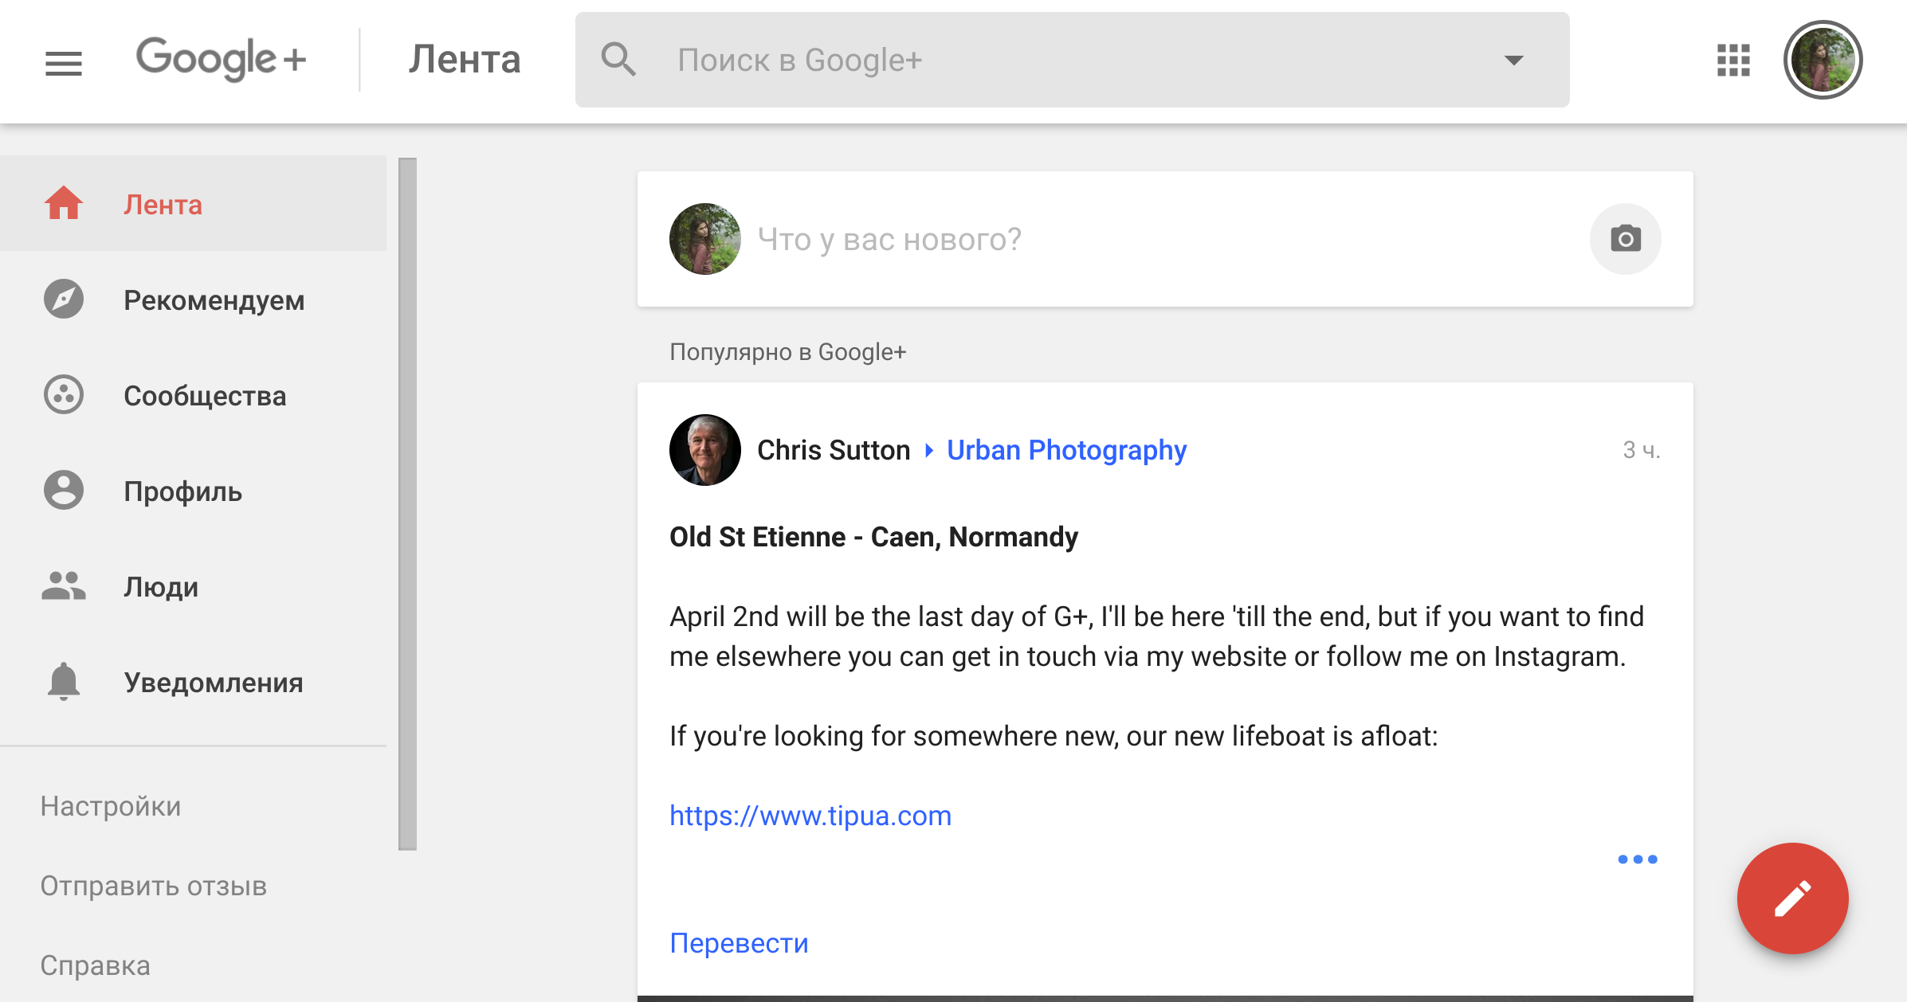Open Рекомендуем via the compass icon
Image resolution: width=1907 pixels, height=1002 pixels.
coord(64,299)
